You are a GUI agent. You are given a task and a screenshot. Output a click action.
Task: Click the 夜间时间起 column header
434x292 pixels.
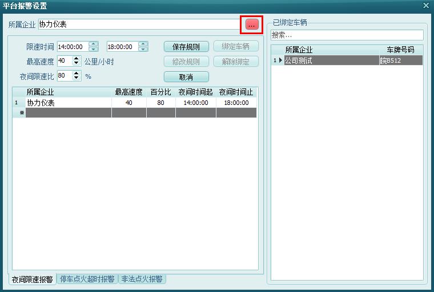coord(195,92)
